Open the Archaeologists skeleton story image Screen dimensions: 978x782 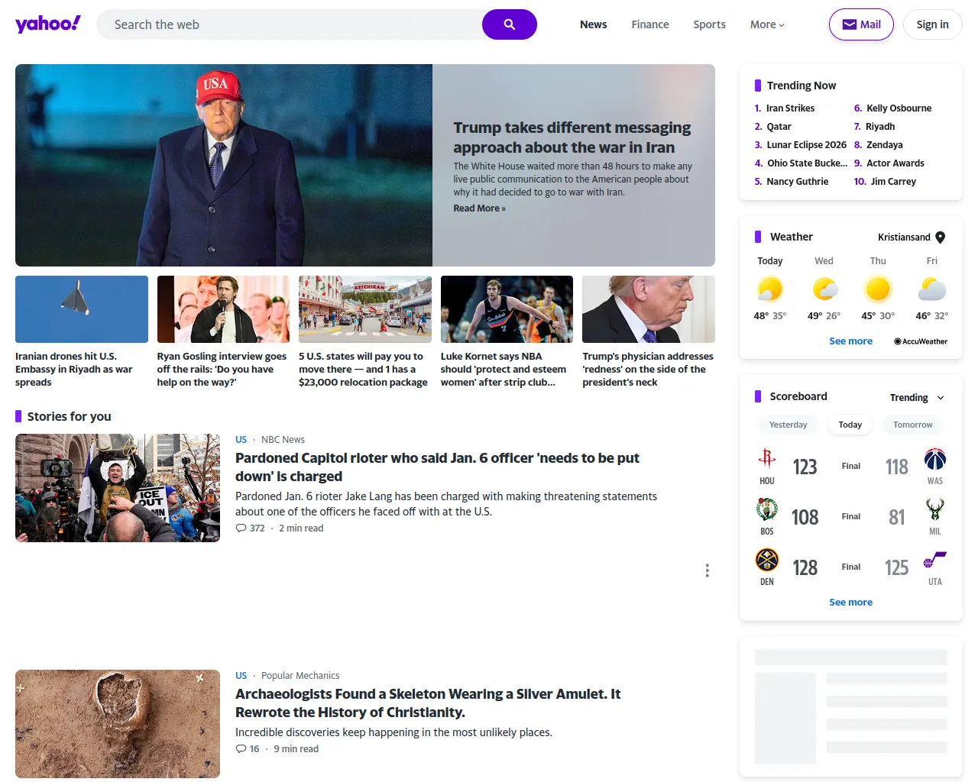[118, 724]
